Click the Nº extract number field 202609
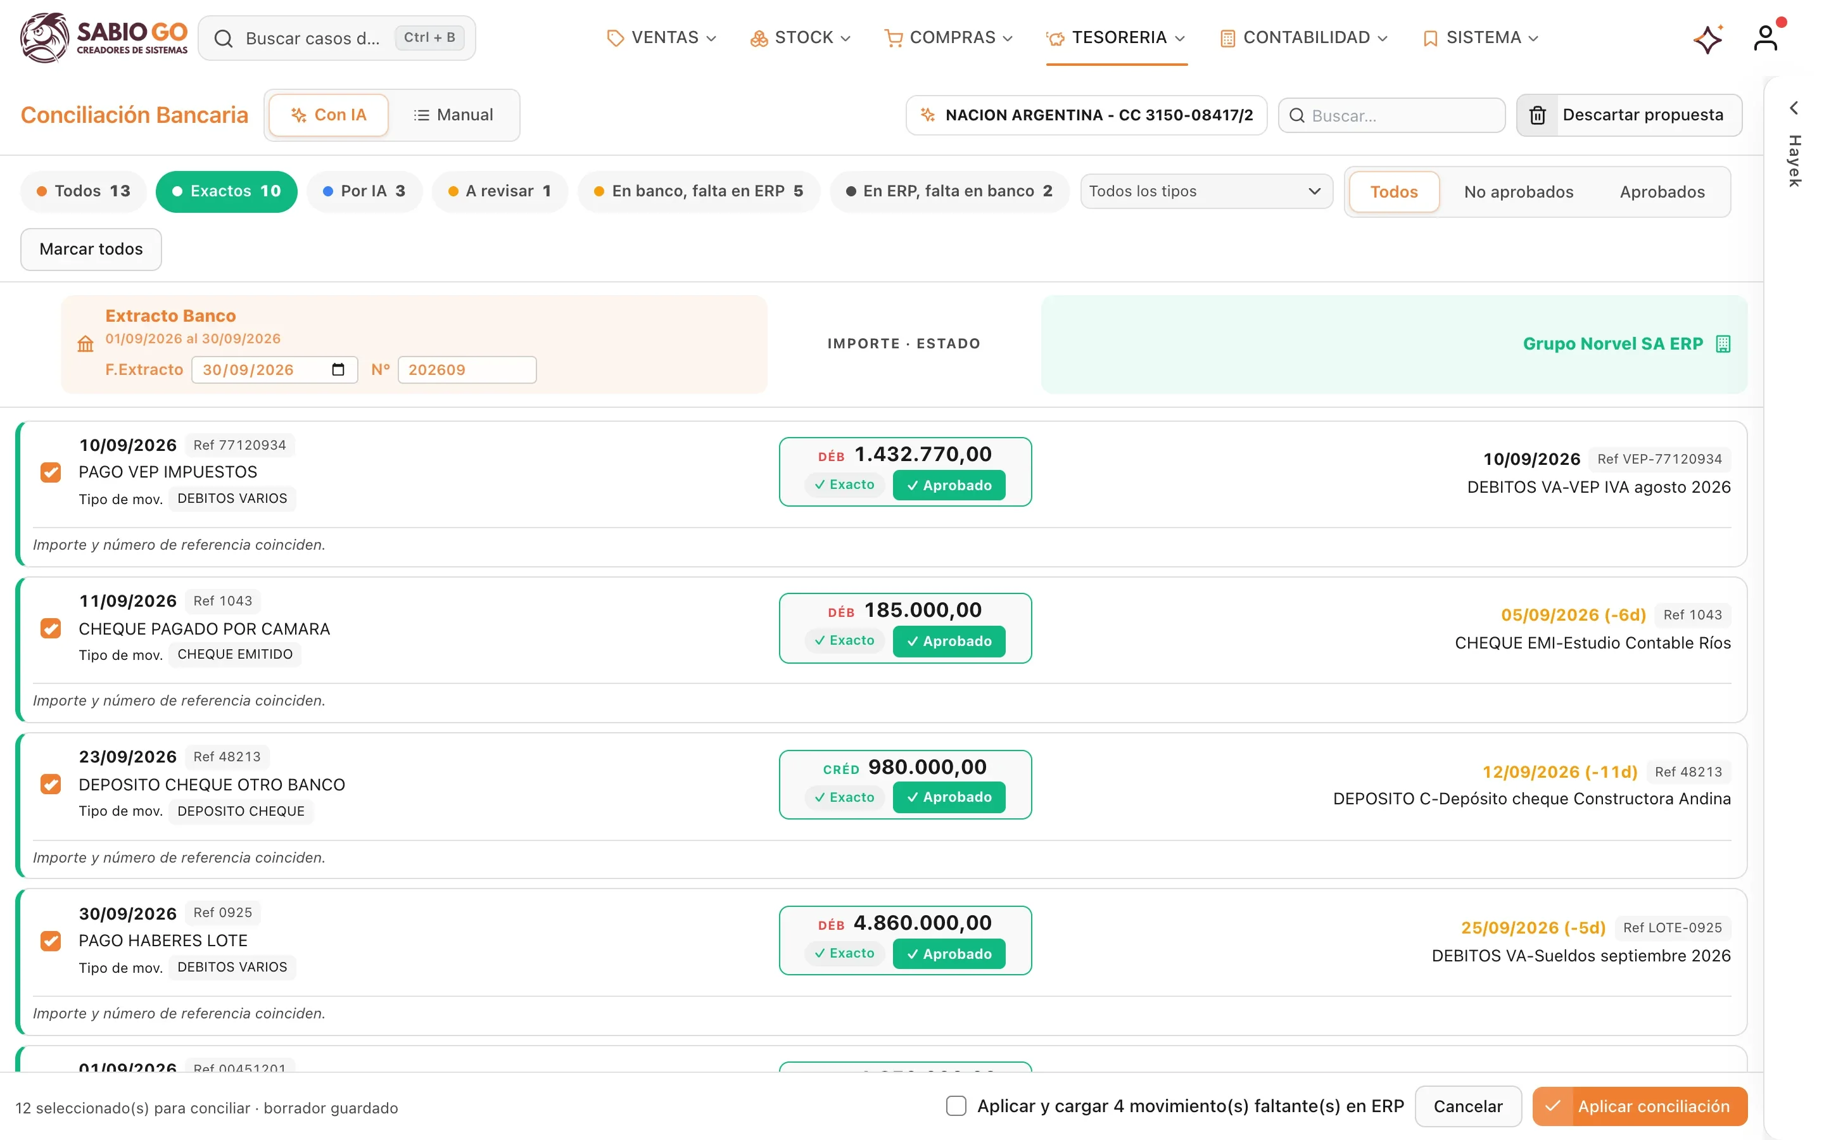 coord(467,369)
